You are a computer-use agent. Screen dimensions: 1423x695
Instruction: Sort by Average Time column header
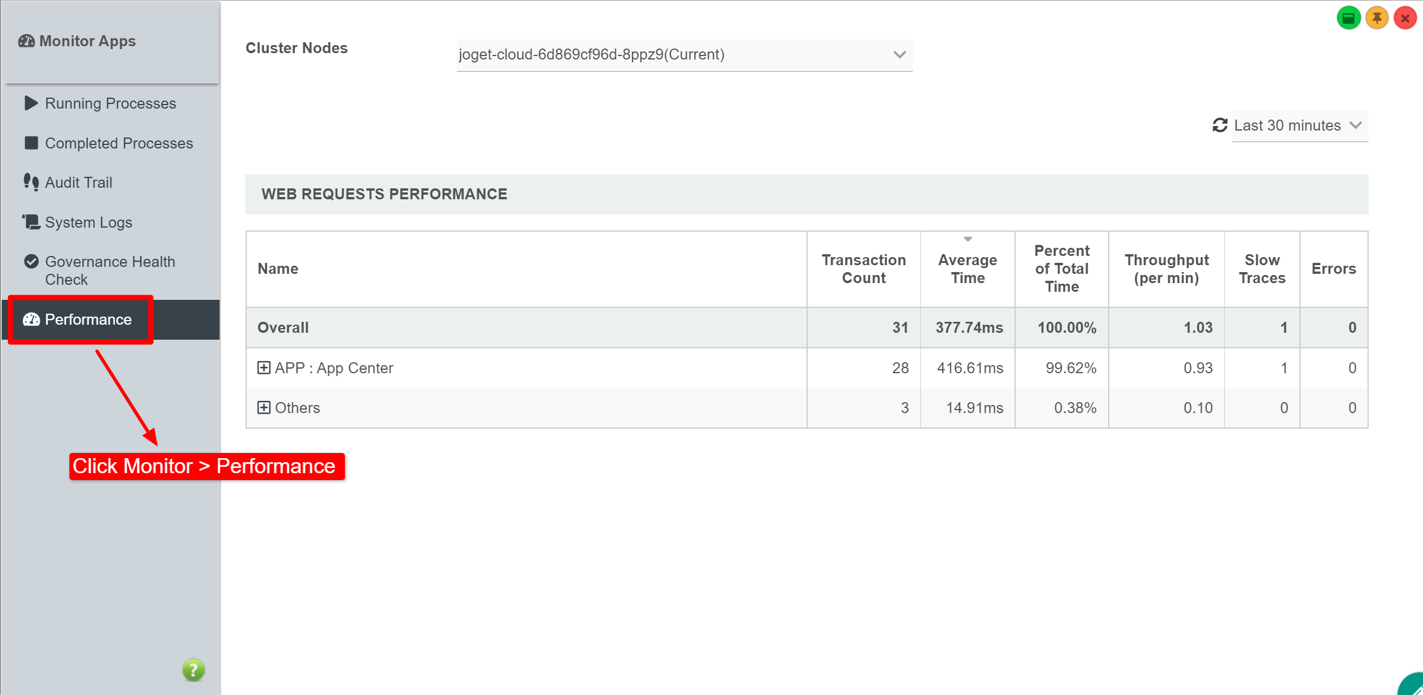(967, 269)
